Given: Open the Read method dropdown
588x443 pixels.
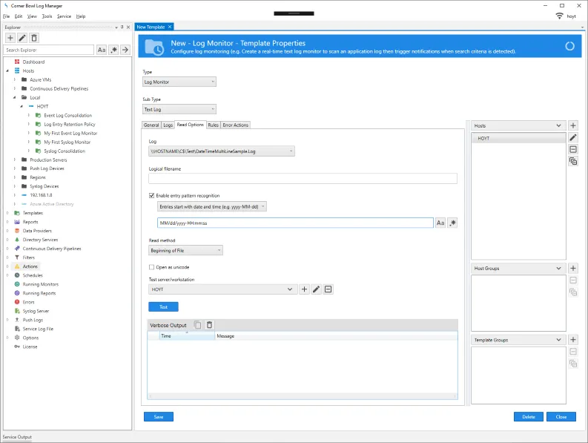Looking at the screenshot, I should point(185,251).
